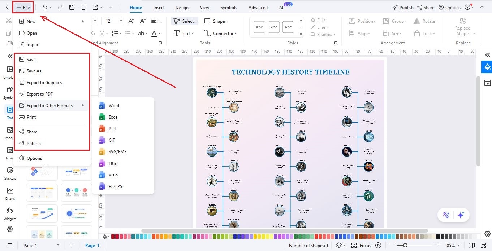Click the floppy-disk Save icon in quick access toolbar
The width and height of the screenshot is (492, 251).
click(72, 7)
